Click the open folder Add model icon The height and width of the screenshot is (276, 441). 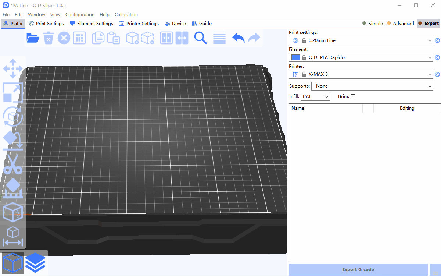point(33,38)
